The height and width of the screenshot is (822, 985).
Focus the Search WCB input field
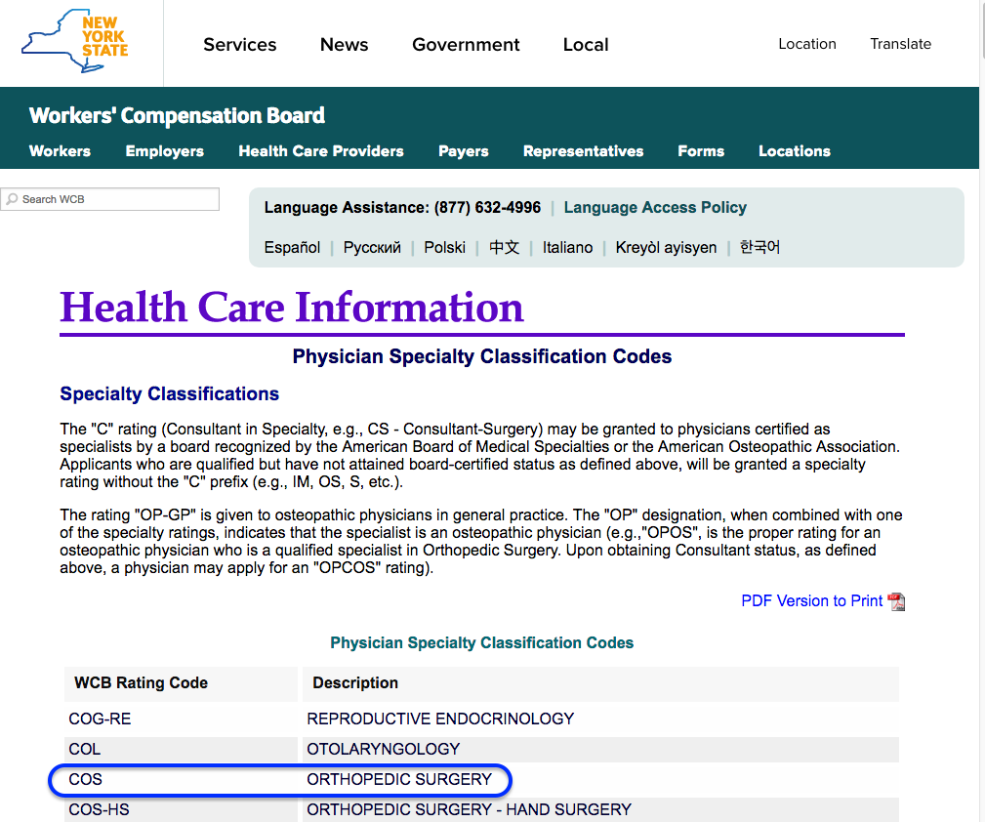[117, 199]
